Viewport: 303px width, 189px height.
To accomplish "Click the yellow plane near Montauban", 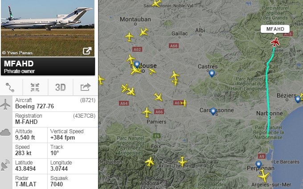I will pyautogui.click(x=144, y=32).
